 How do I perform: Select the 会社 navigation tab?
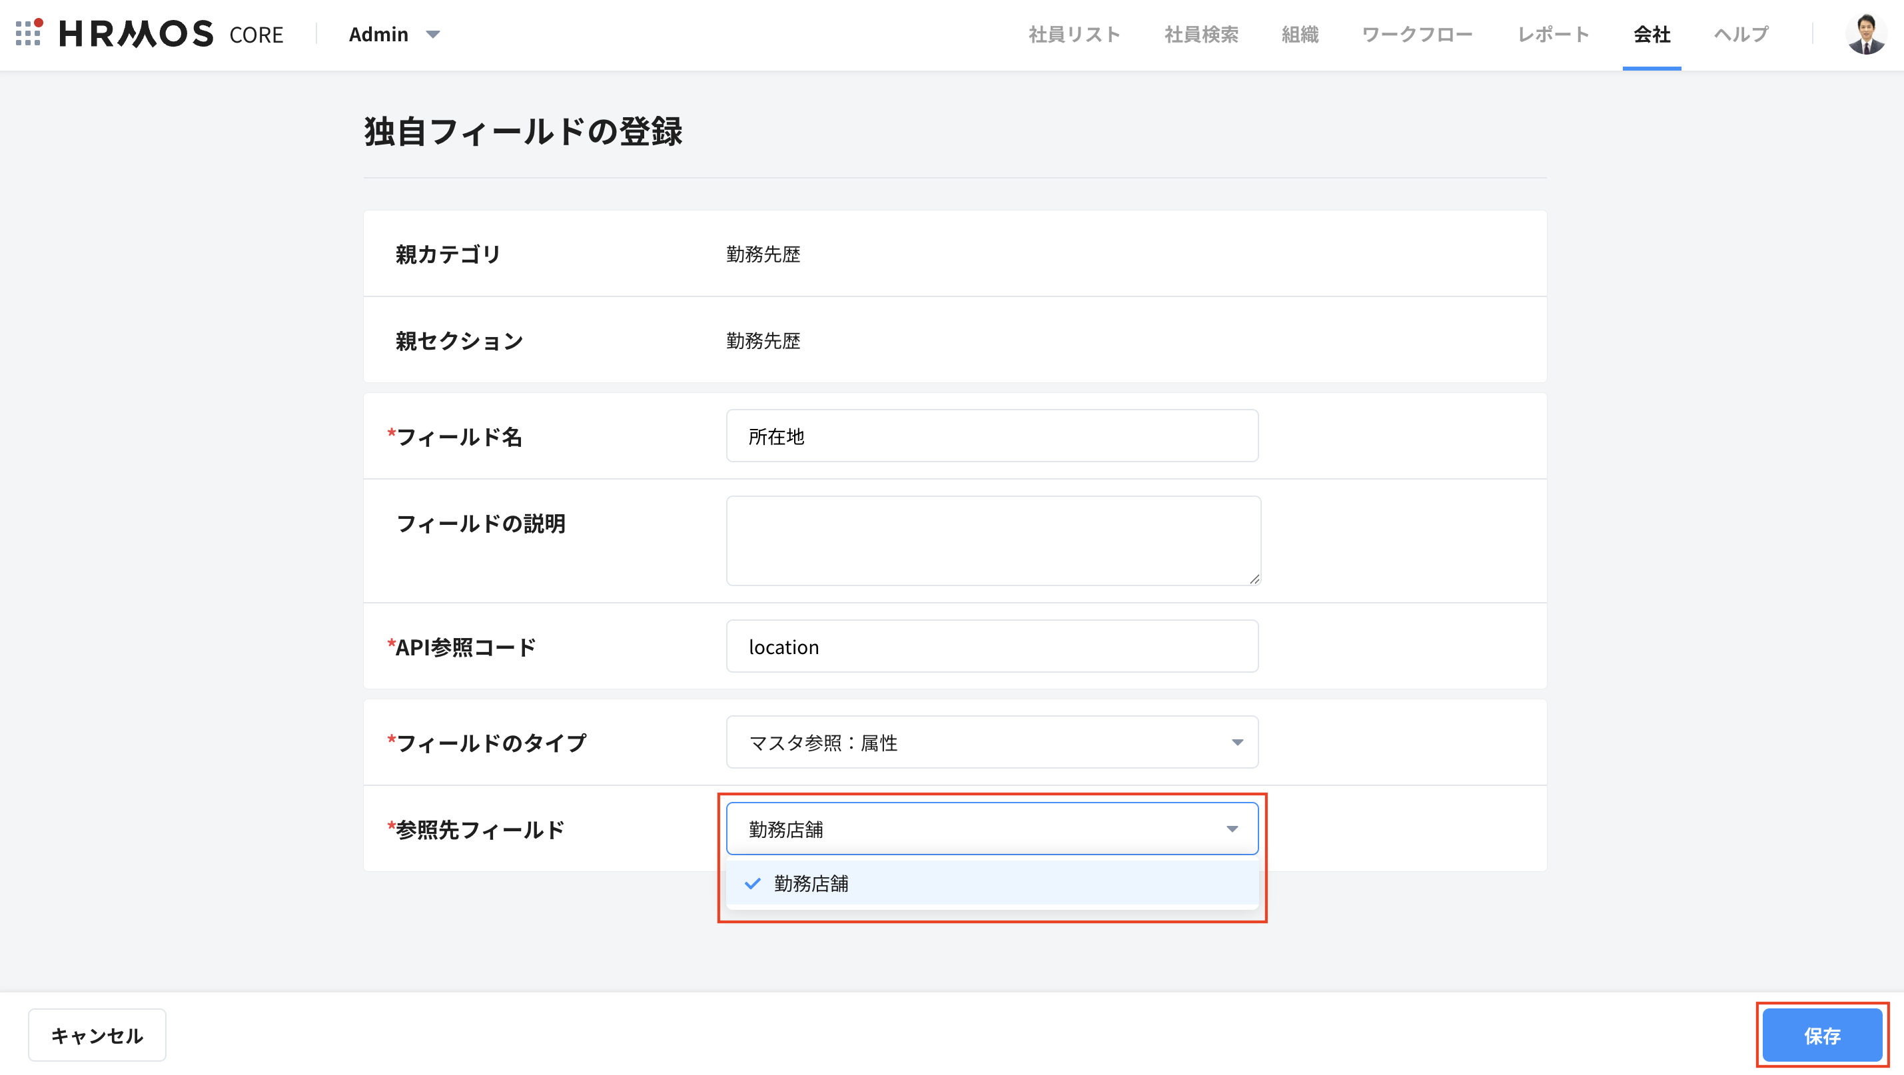[x=1652, y=35]
